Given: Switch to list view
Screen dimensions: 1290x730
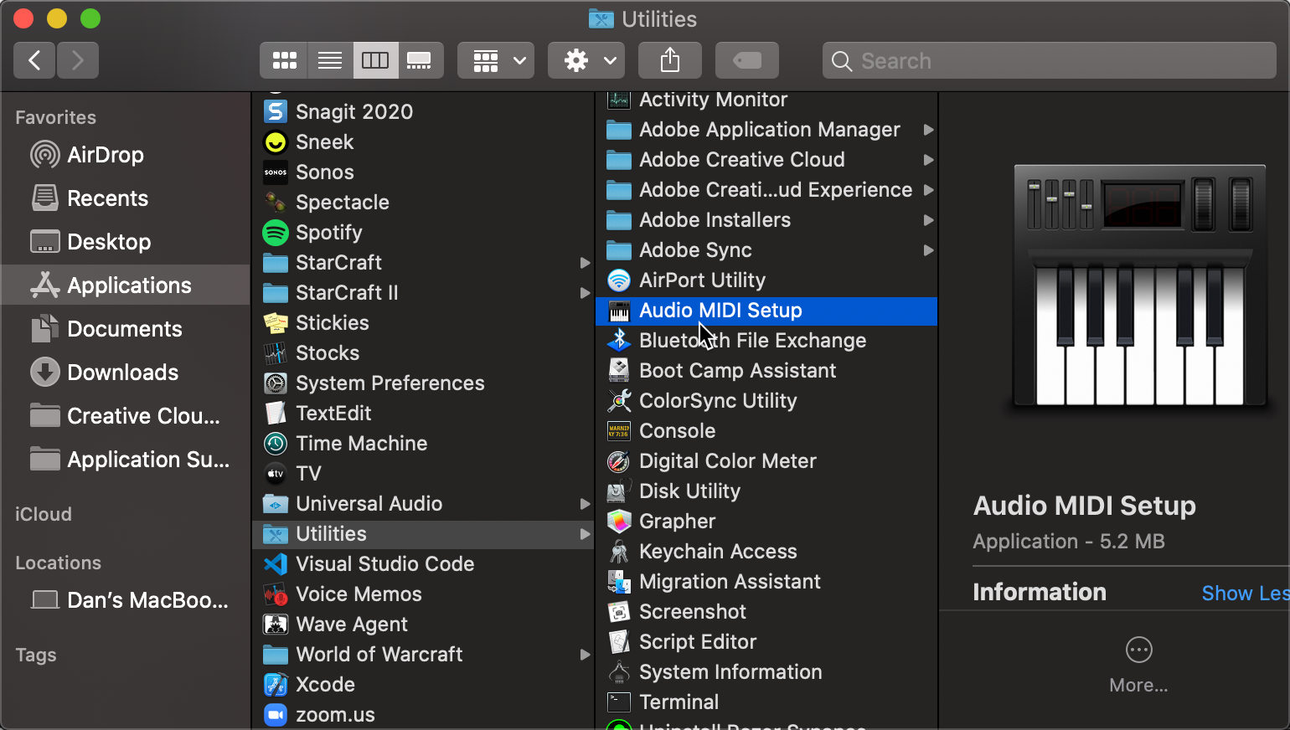Looking at the screenshot, I should [330, 60].
